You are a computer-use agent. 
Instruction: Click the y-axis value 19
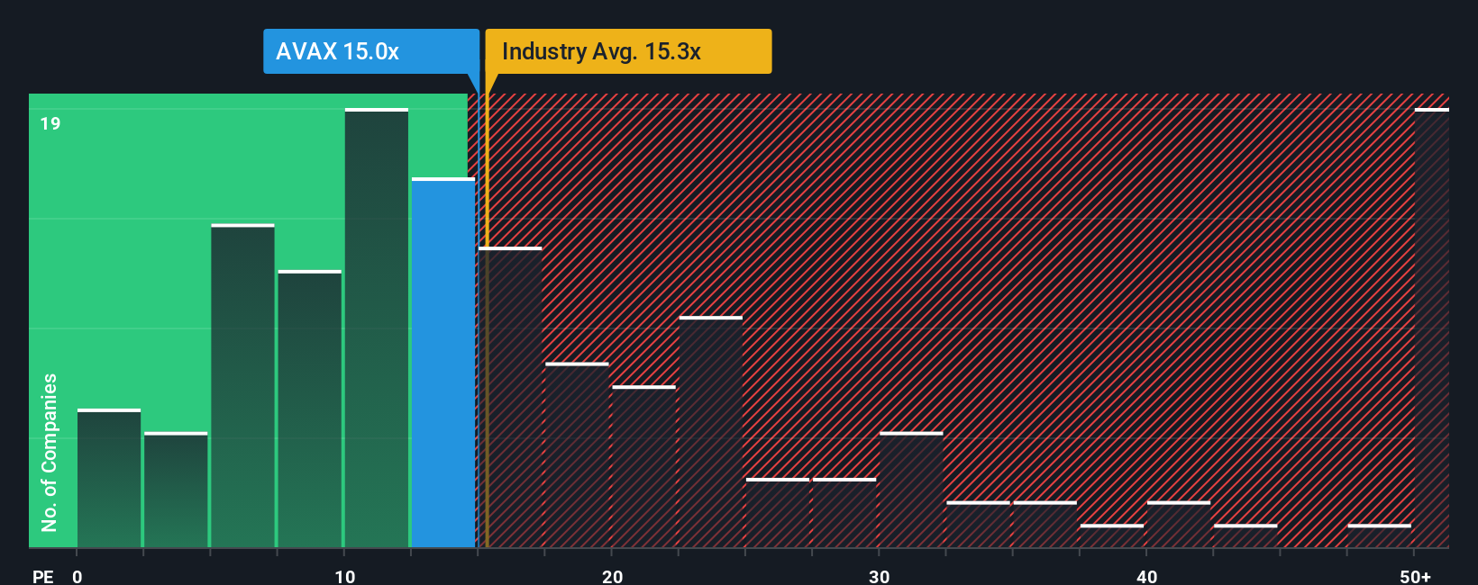coord(50,123)
